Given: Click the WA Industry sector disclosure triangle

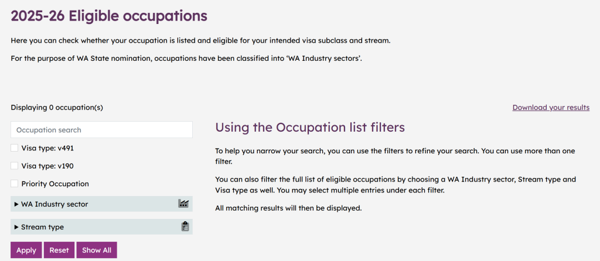Looking at the screenshot, I should click(x=16, y=204).
